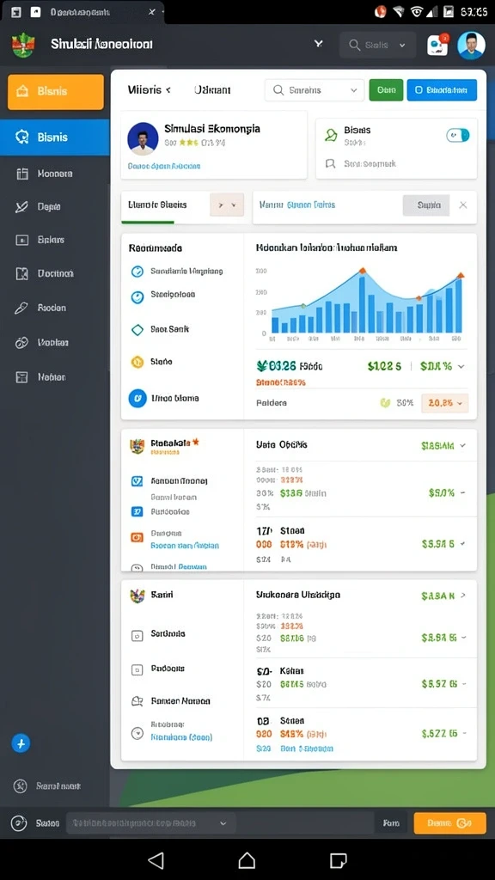495x880 pixels.
Task: Select the tab with the green underline
Action: pyautogui.click(x=157, y=205)
